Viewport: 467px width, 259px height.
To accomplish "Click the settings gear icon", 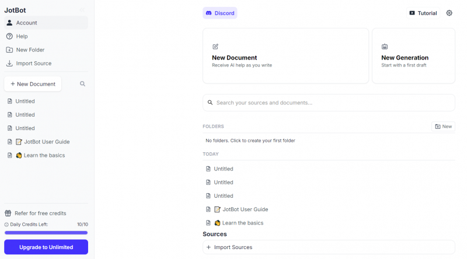I will (x=449, y=13).
